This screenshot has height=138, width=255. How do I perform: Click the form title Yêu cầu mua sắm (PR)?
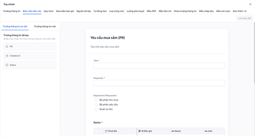point(108,38)
